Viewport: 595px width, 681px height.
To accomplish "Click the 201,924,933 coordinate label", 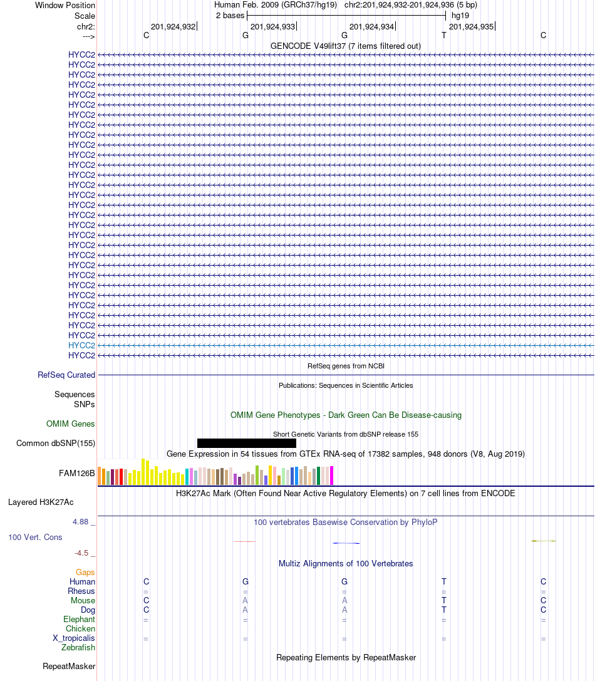I will tap(272, 27).
